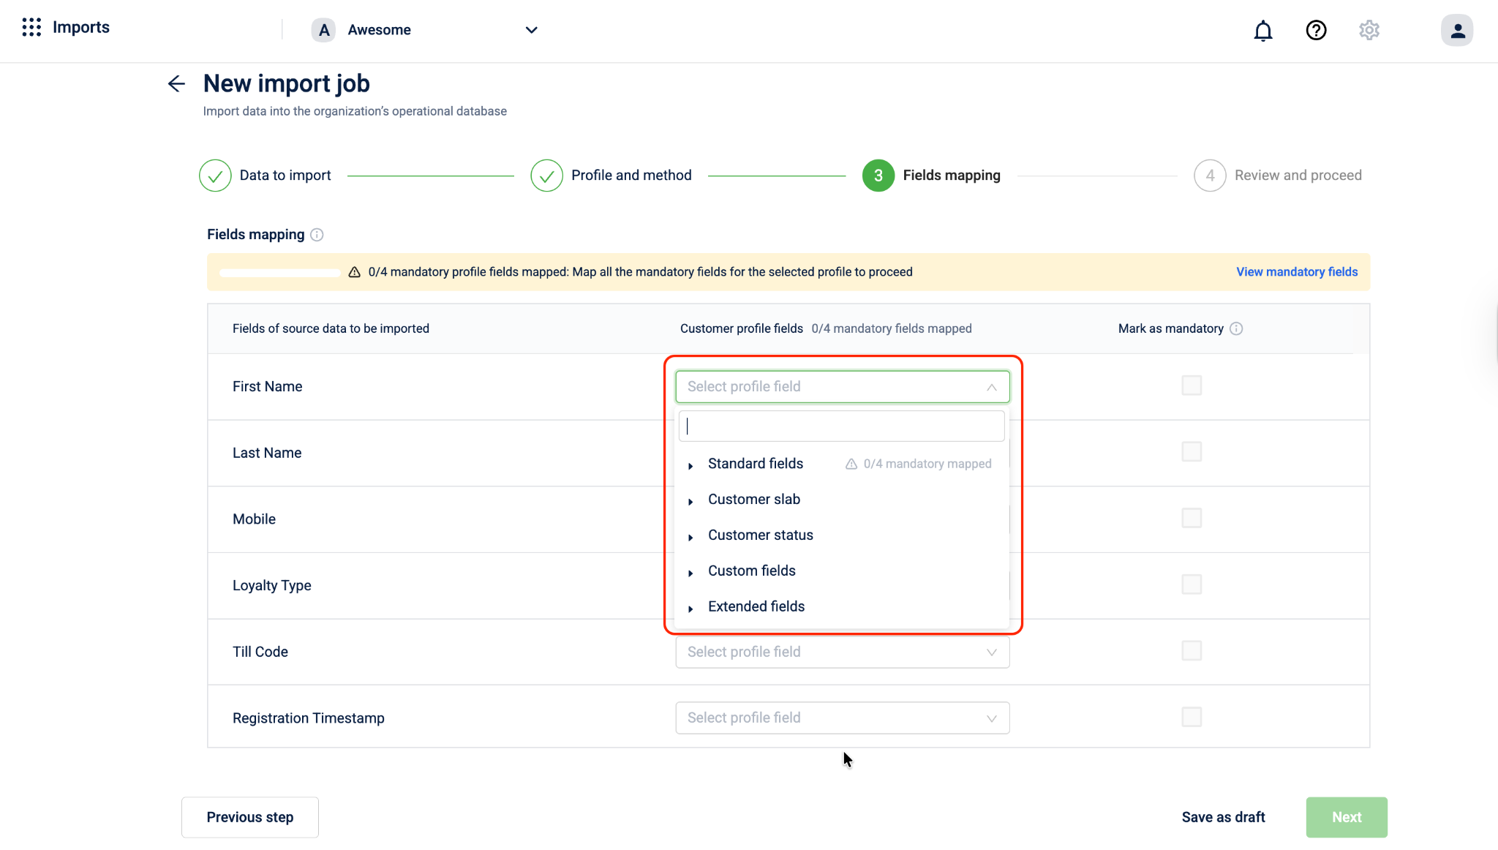Go back using the left arrow icon
The height and width of the screenshot is (850, 1498).
(x=176, y=84)
